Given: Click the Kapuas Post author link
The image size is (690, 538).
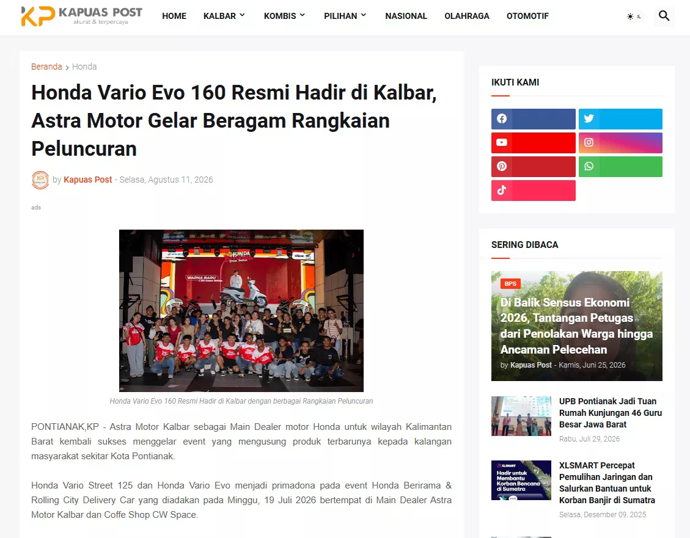Looking at the screenshot, I should click(x=87, y=180).
